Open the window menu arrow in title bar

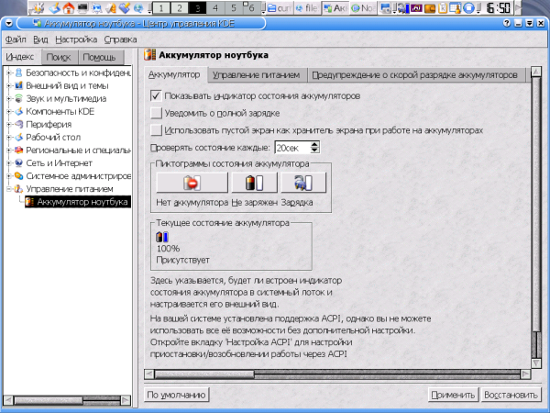[x=9, y=24]
